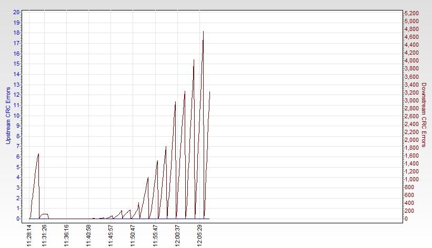Click the 15 tick on upstream axis
Viewport: 432px width, 248px height.
pos(16,64)
